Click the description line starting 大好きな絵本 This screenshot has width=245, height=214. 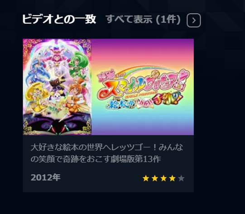point(107,147)
